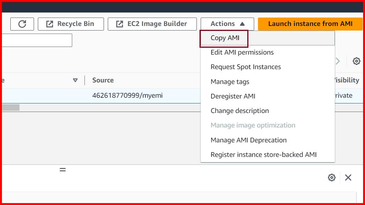Close the details panel
Image resolution: width=365 pixels, height=205 pixels.
(x=348, y=178)
